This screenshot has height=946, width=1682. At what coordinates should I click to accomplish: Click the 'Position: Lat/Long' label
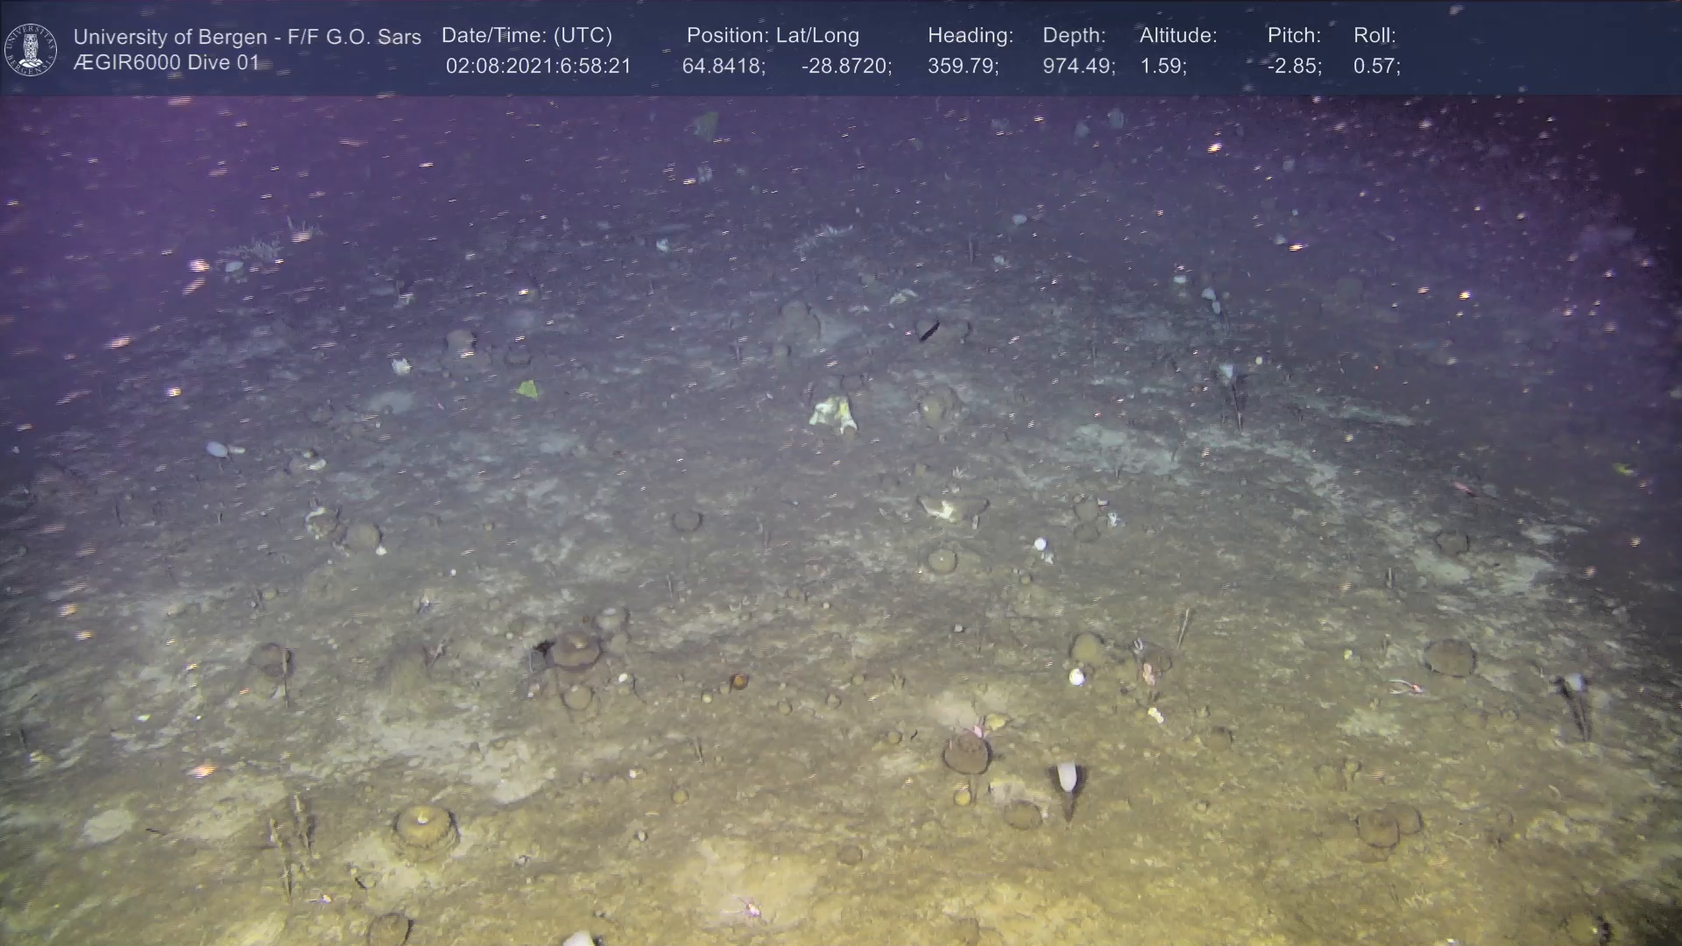click(773, 35)
